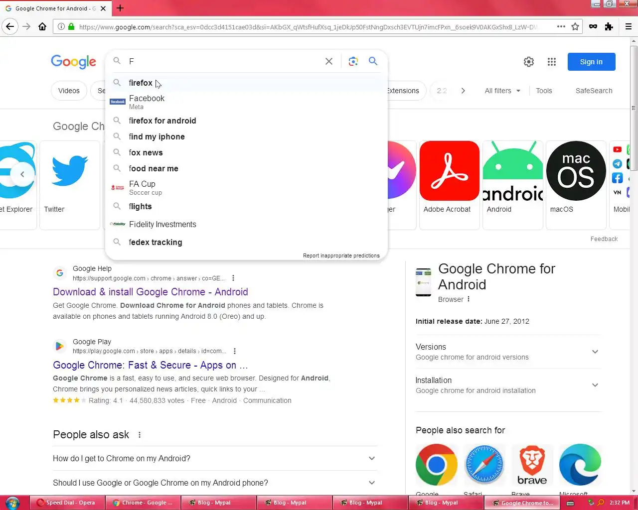Select the Safari related search thumbnail
The image size is (638, 510).
[x=484, y=465]
